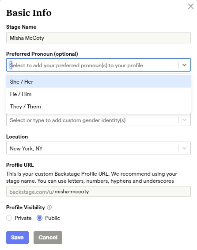Cancel editing Basic Info

(x=48, y=238)
